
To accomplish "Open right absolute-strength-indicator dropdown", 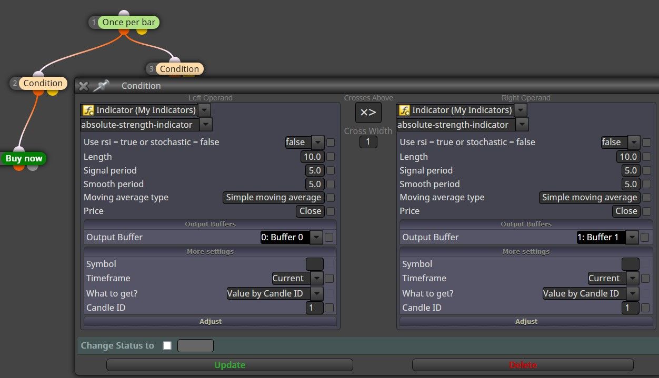I will 522,125.
